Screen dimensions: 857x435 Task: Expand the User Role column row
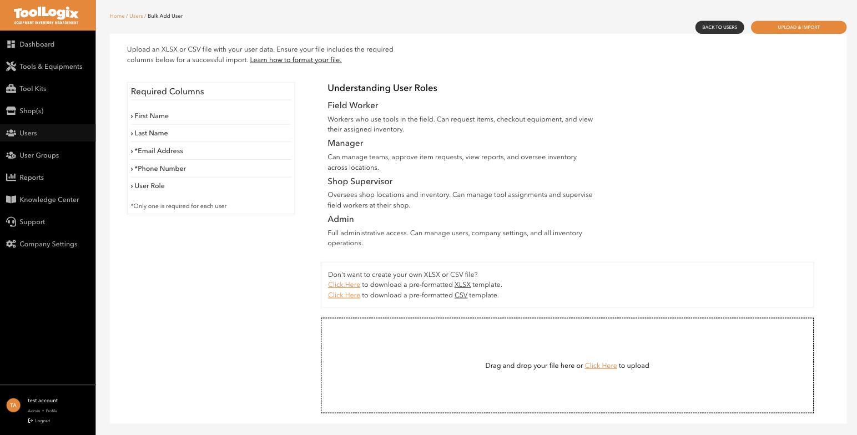click(211, 186)
